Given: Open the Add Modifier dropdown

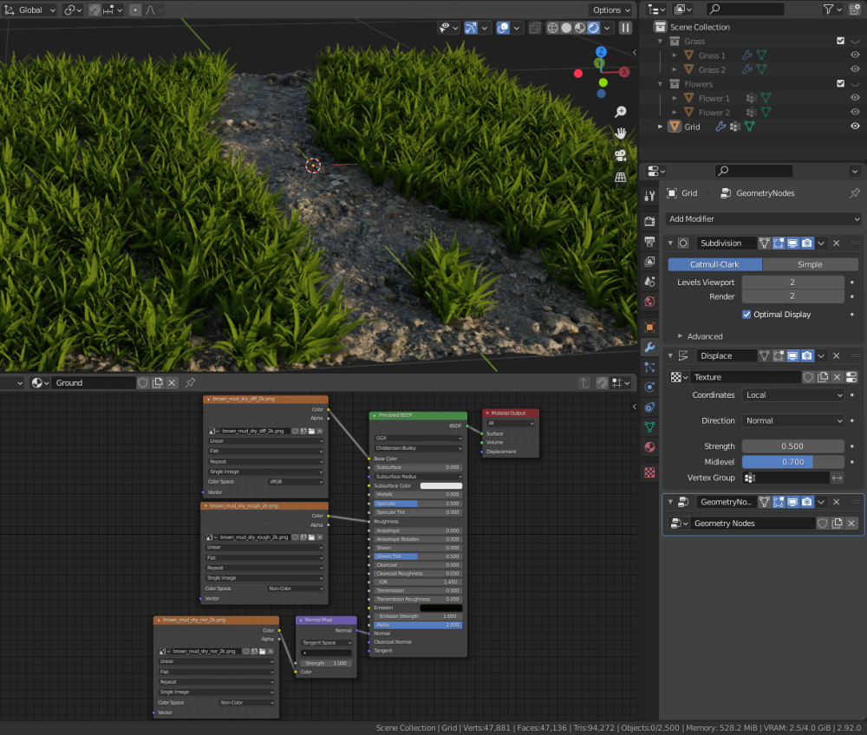Looking at the screenshot, I should point(763,218).
